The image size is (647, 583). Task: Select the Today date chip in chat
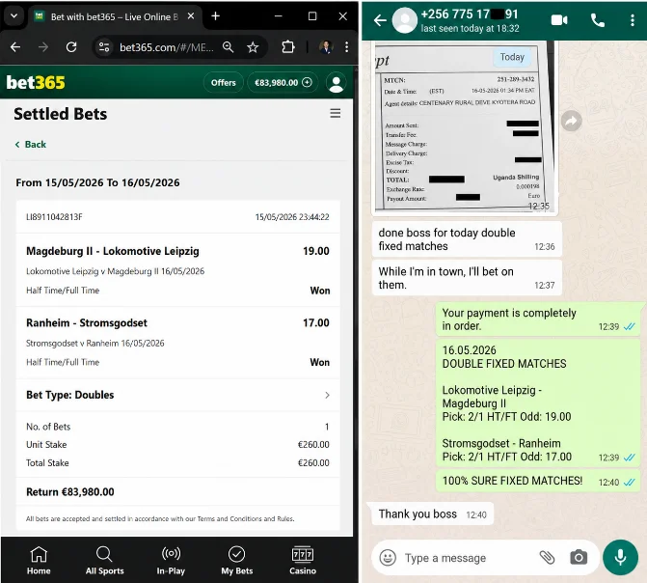(x=512, y=57)
